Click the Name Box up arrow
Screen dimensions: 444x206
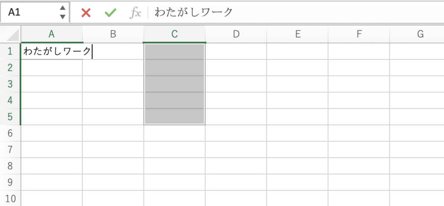[63, 8]
